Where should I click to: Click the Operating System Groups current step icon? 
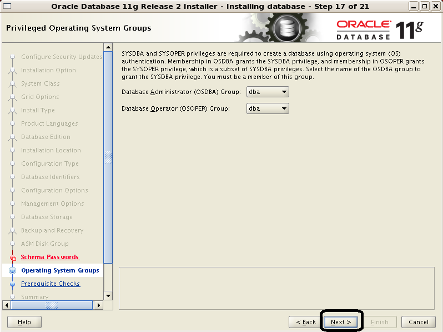pyautogui.click(x=13, y=271)
